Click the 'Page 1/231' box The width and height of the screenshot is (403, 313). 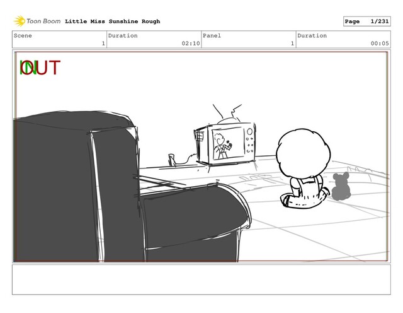coord(366,21)
